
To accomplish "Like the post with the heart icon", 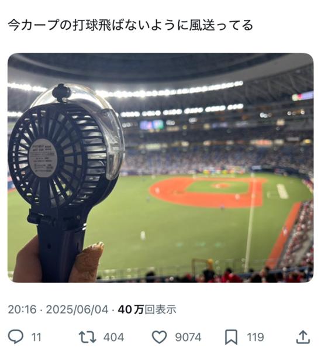I will tap(159, 337).
